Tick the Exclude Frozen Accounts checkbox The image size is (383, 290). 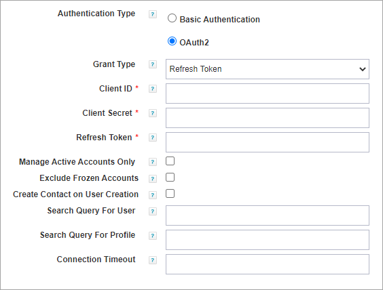[170, 178]
